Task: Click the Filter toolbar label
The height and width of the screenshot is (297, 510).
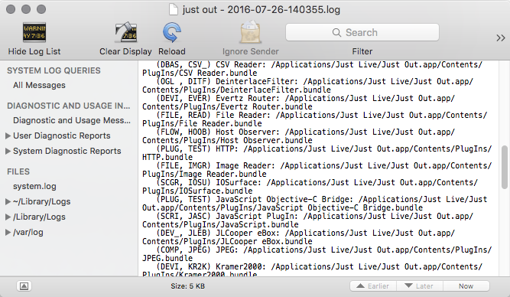Action: (362, 51)
